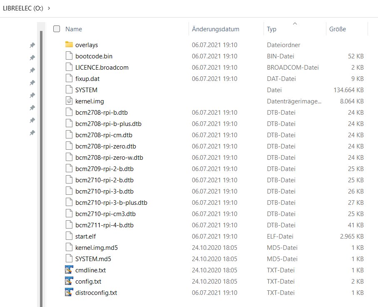Viewport: 378px width, 307px height.
Task: Select the bcm2709-rpi-2-b.dtb file icon
Action: click(x=69, y=169)
